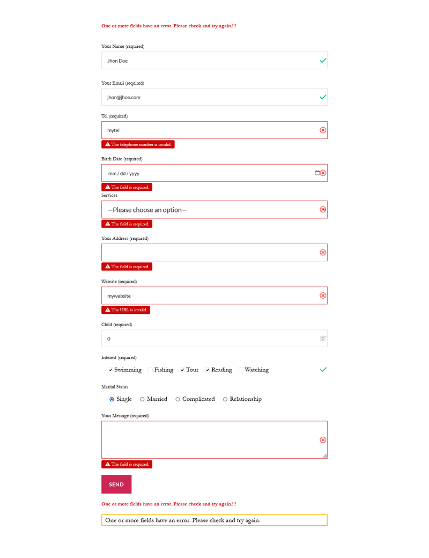Enable the Fishing interest checkbox

pyautogui.click(x=151, y=370)
